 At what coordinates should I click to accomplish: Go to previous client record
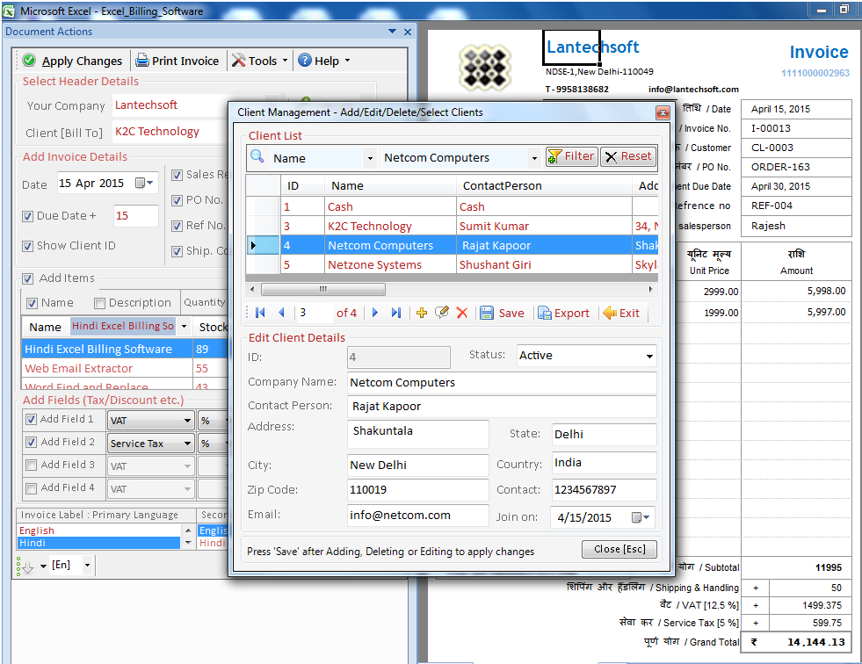pos(281,313)
